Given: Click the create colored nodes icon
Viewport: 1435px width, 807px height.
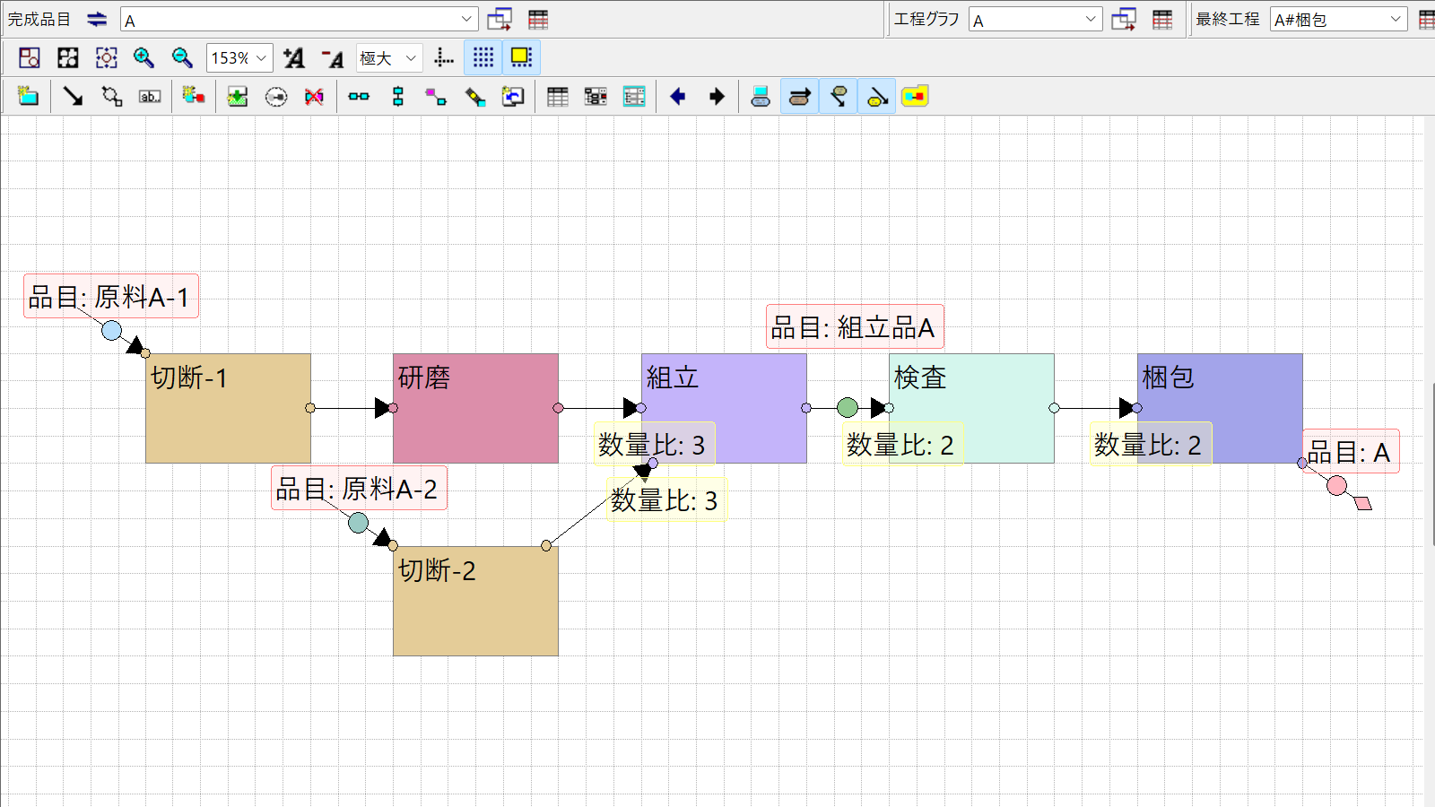Looking at the screenshot, I should tap(194, 96).
